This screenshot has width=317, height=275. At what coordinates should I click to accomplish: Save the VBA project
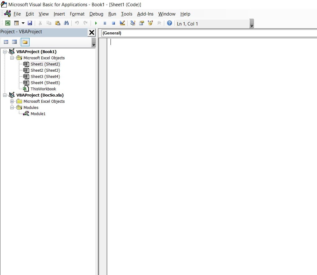click(x=30, y=23)
